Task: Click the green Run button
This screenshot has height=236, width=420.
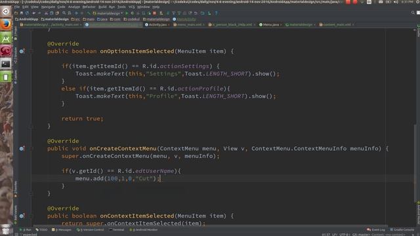Action: (127, 13)
